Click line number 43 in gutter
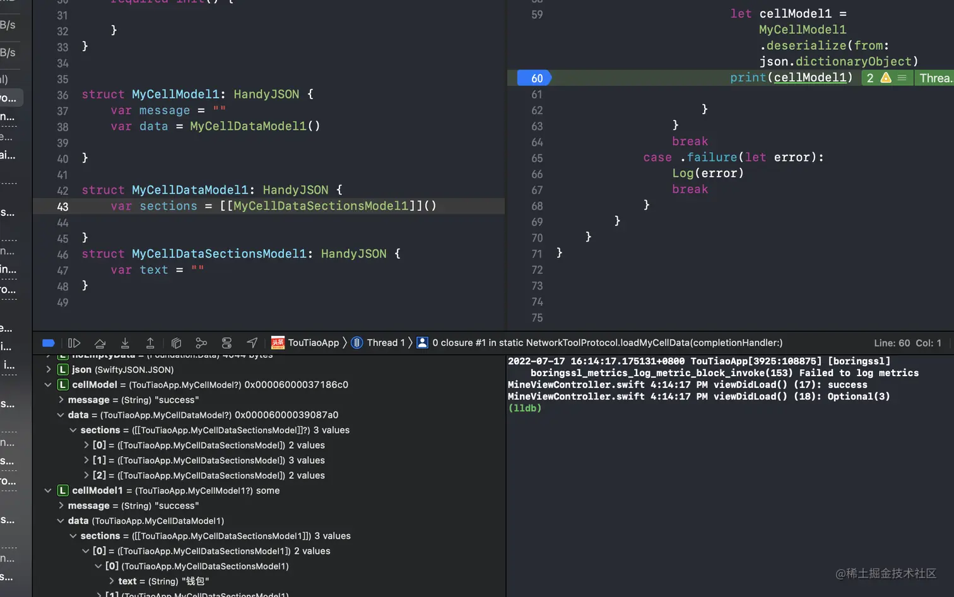Viewport: 954px width, 597px height. tap(62, 206)
